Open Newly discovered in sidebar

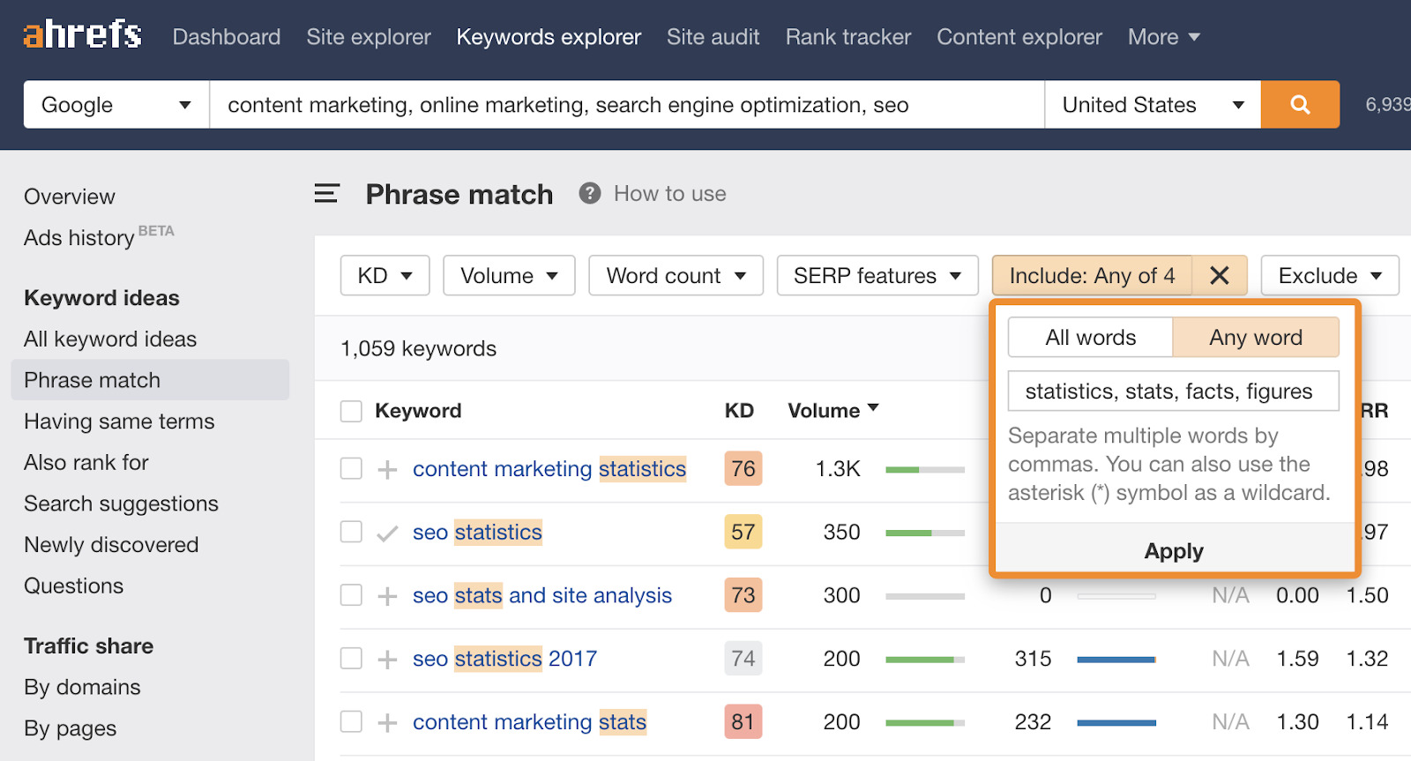[x=111, y=545]
